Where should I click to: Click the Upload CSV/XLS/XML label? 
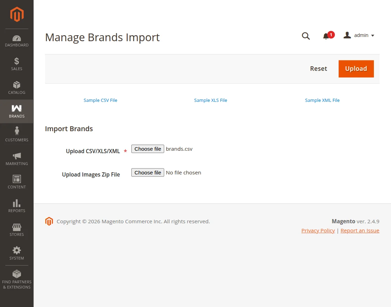pos(93,151)
